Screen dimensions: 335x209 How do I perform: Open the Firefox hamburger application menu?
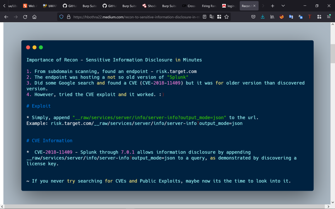coord(329,17)
